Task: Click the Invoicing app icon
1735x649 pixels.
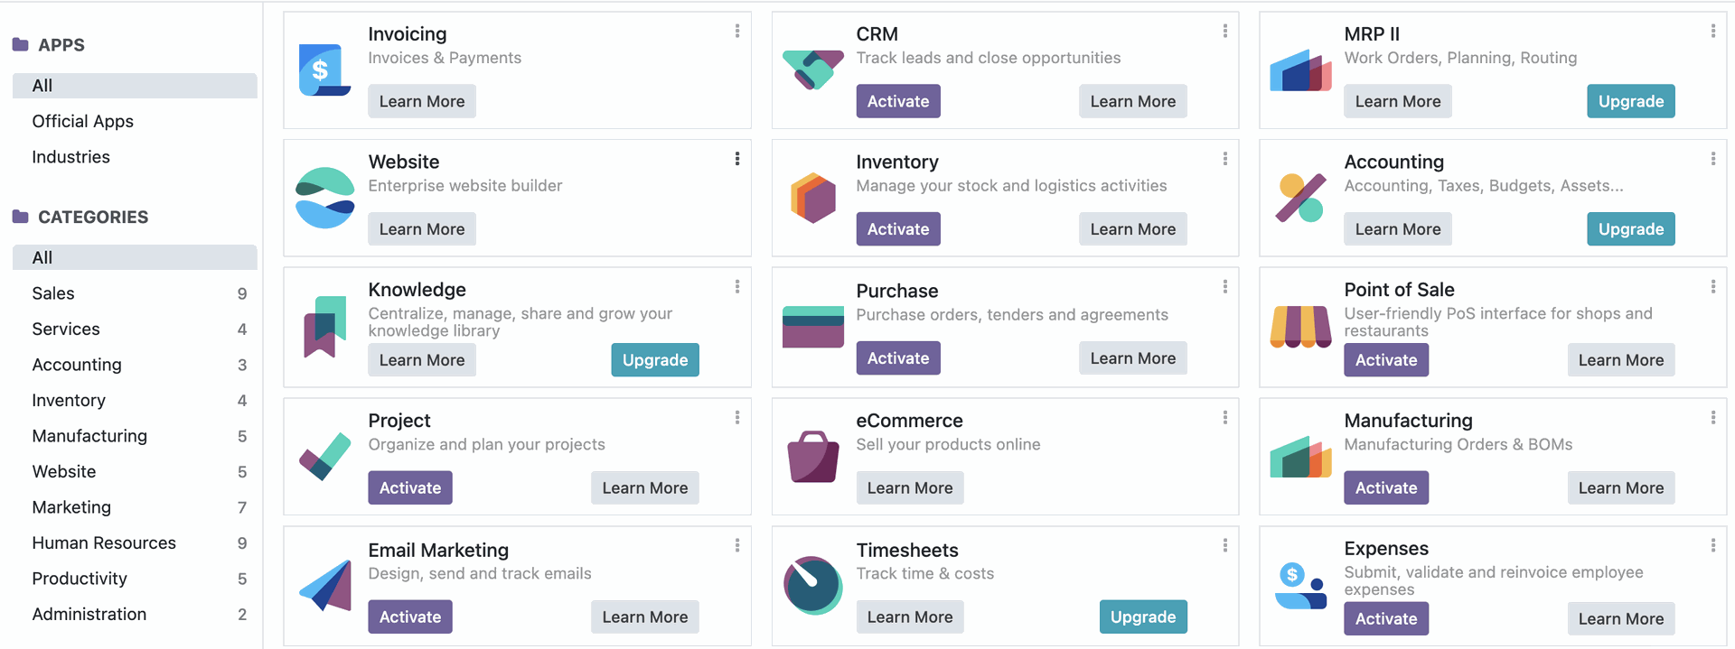Action: coord(324,70)
